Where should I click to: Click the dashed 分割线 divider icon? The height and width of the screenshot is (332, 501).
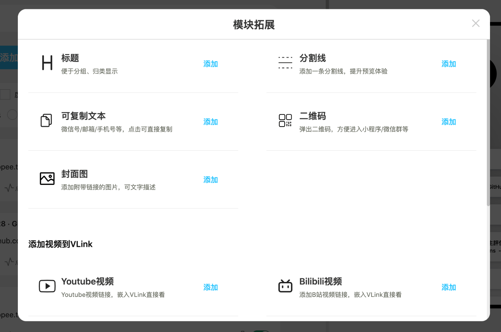[285, 63]
